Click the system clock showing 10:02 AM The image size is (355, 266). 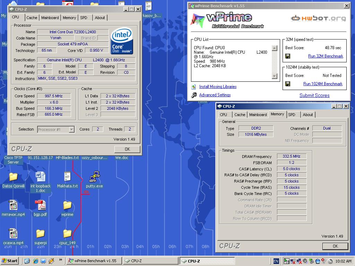[343, 261]
